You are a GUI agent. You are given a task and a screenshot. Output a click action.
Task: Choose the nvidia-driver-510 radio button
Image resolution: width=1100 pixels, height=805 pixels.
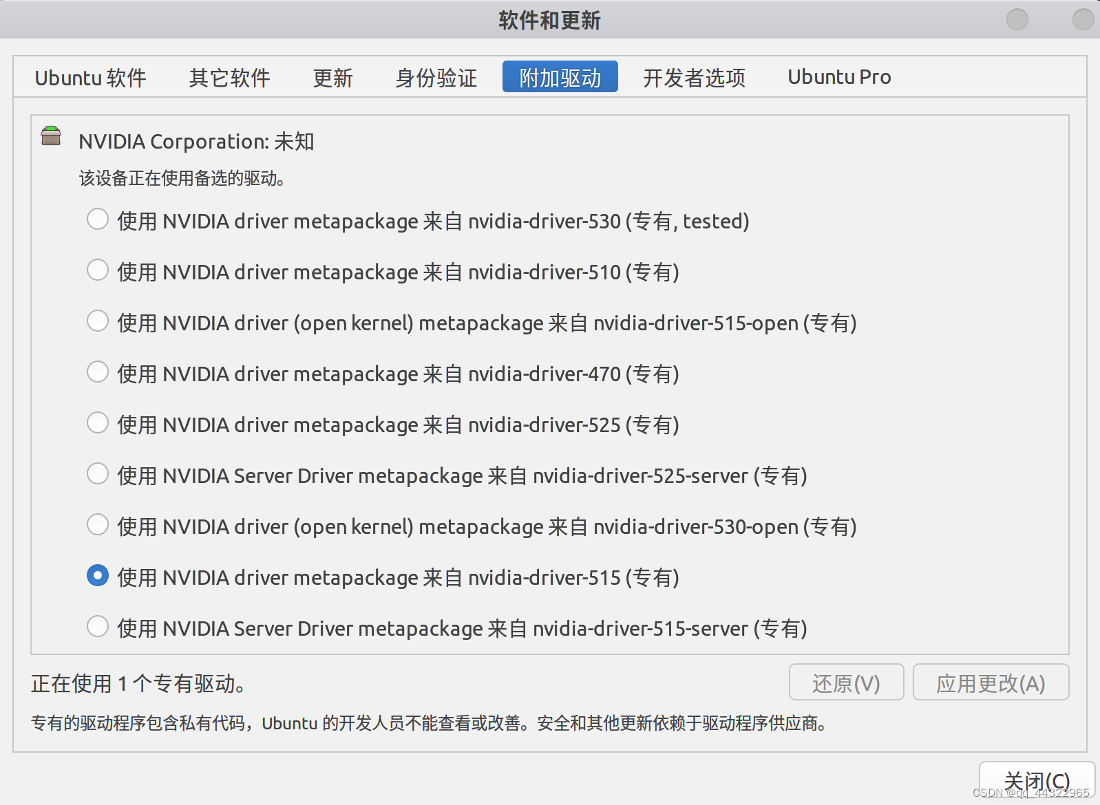click(98, 270)
